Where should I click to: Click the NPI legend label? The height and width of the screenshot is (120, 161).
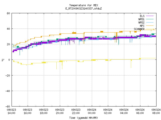click(x=142, y=26)
